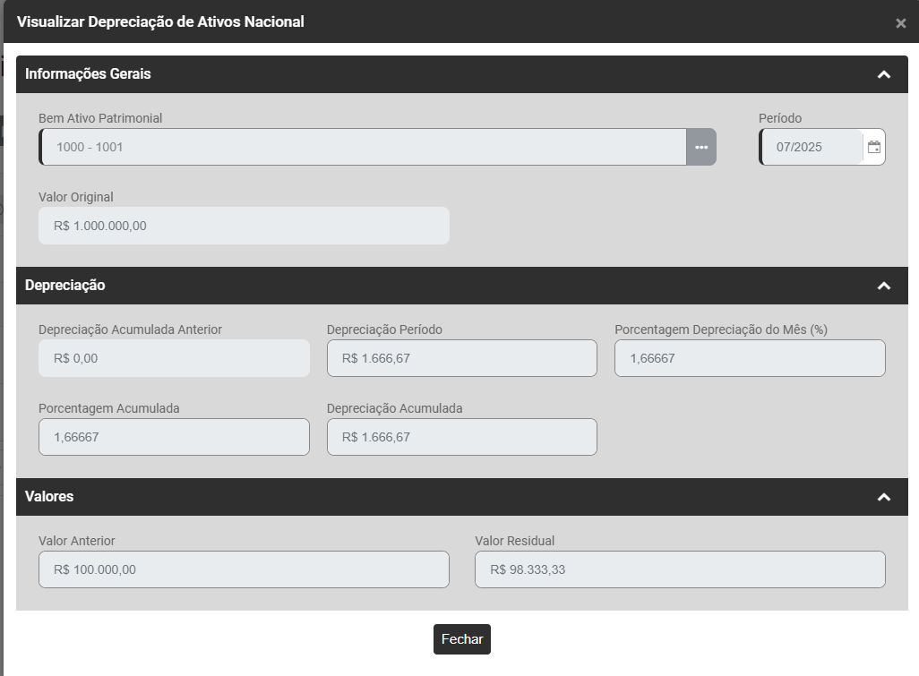Click the Fechar button

[462, 639]
